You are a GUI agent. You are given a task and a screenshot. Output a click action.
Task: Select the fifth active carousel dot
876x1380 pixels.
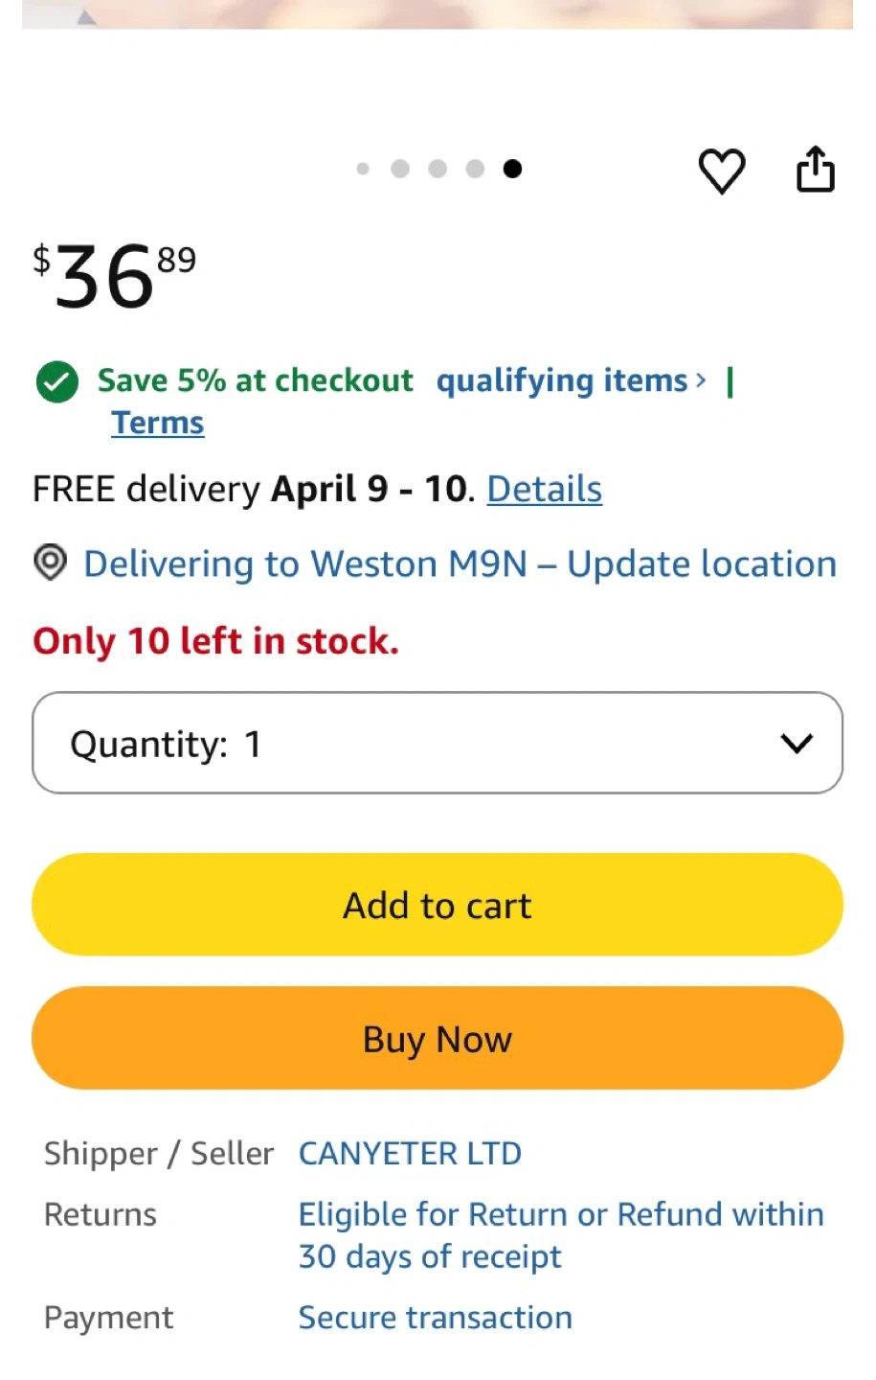coord(513,169)
